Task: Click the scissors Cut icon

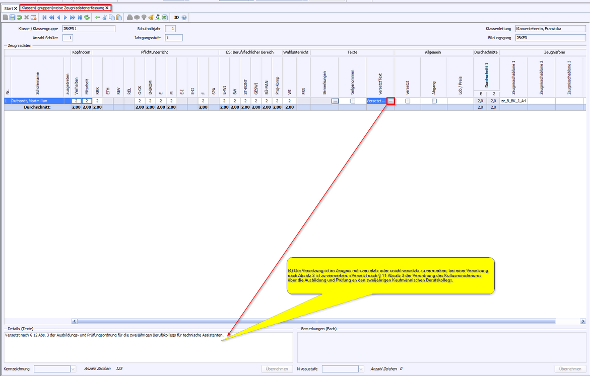Action: pyautogui.click(x=105, y=18)
